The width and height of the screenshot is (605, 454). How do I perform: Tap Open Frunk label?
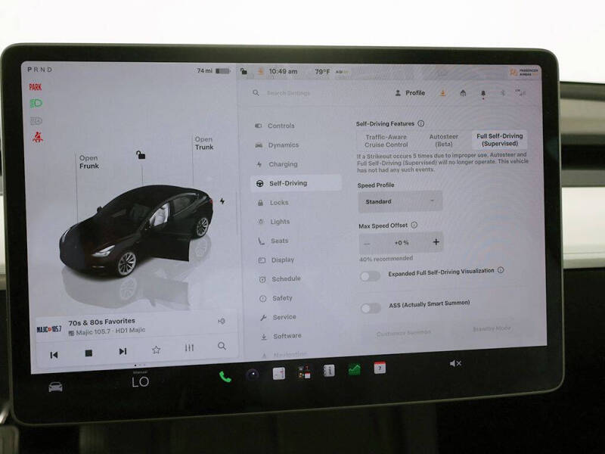point(89,162)
